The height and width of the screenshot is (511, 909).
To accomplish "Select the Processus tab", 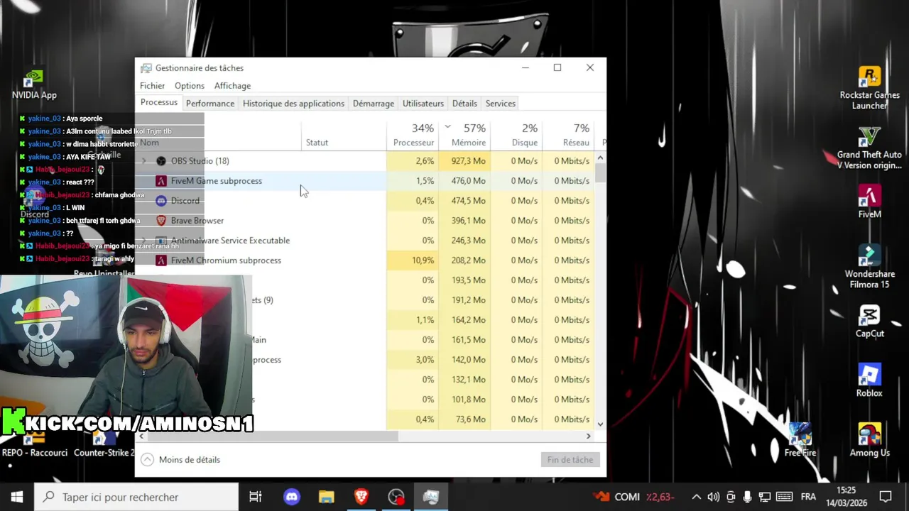I will pos(159,103).
